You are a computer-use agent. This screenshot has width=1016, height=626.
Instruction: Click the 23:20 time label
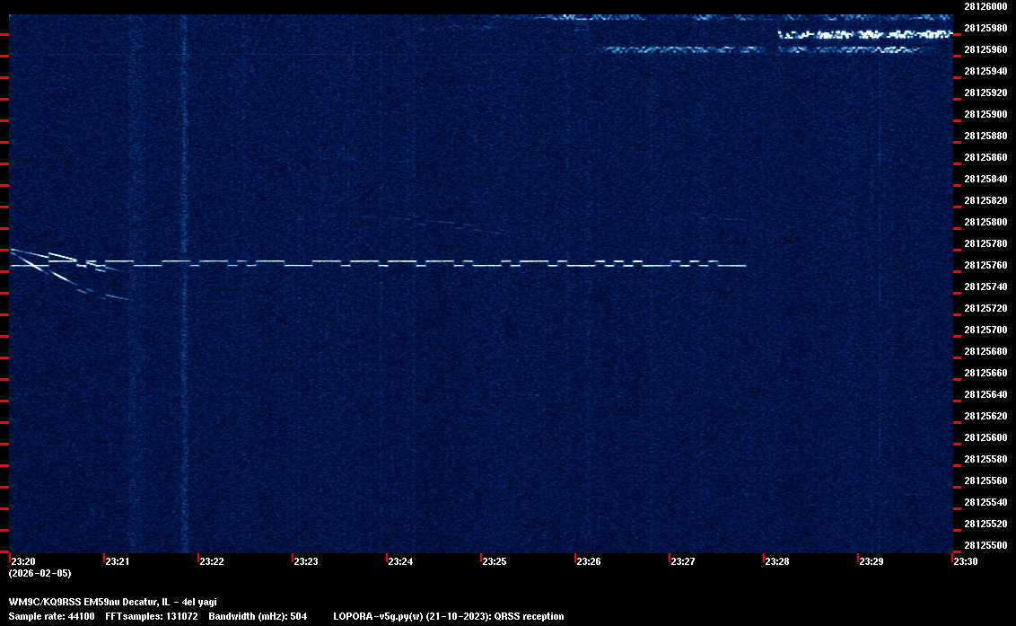23,562
